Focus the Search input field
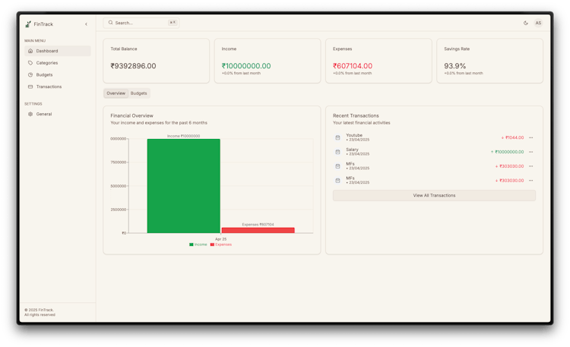The width and height of the screenshot is (570, 347). pos(141,23)
